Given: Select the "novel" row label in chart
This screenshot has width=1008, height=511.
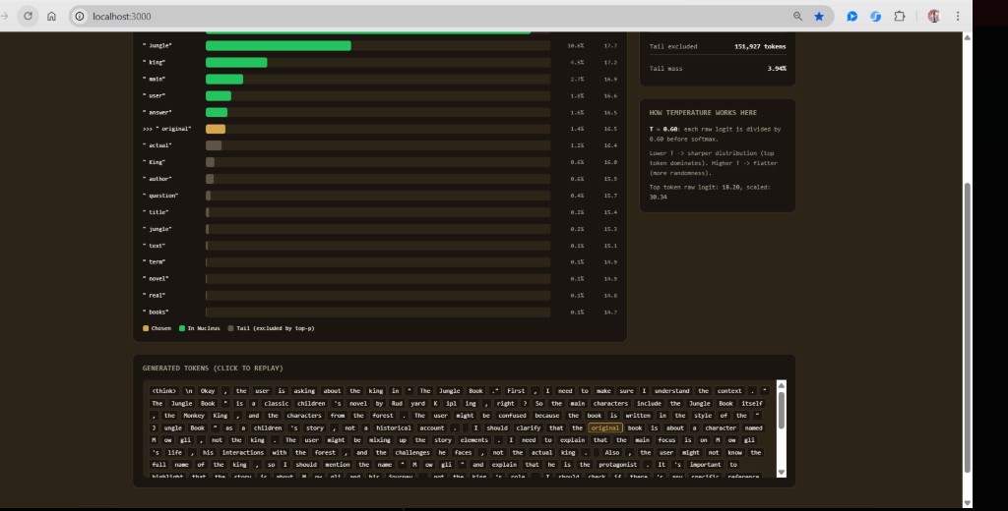Looking at the screenshot, I should coord(155,279).
